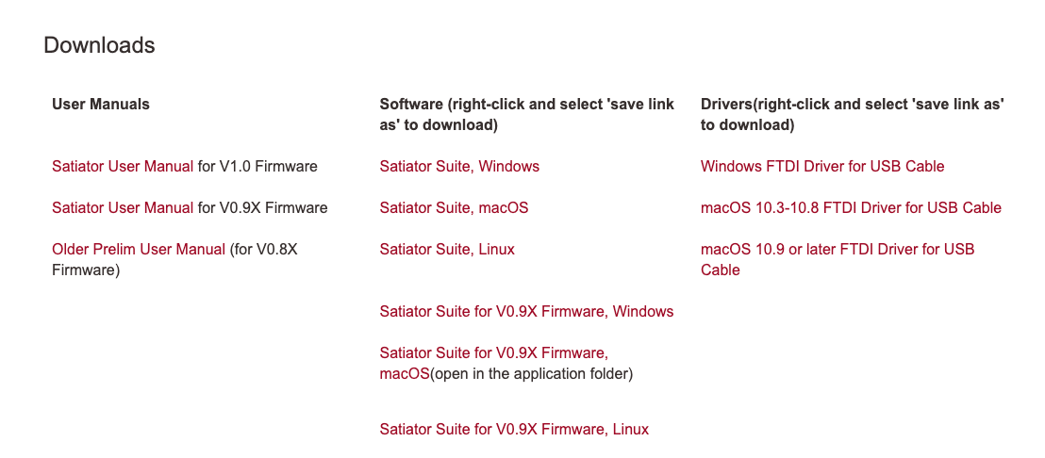Open macOS 10.9 or later FTDI Driver link
This screenshot has height=458, width=1045.
(838, 250)
